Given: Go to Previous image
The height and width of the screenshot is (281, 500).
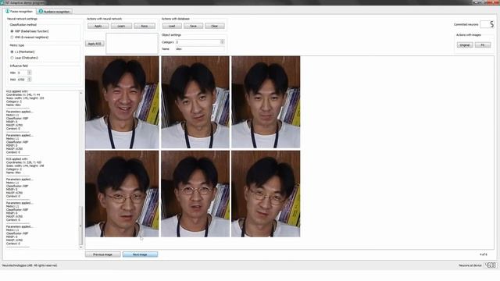Looking at the screenshot, I should click(102, 254).
